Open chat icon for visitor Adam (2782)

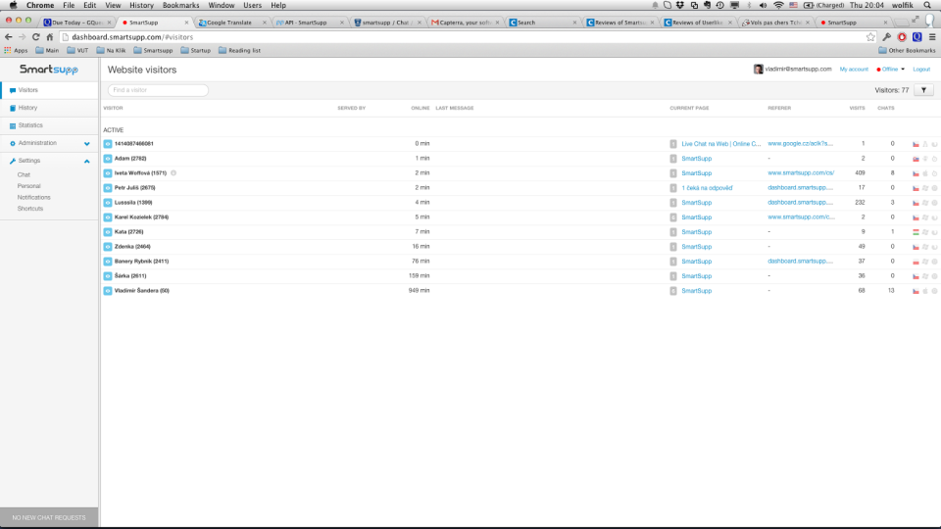click(108, 159)
